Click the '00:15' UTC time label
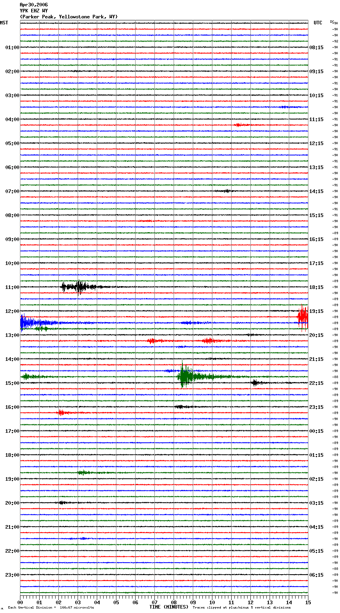Viewport: 340px width, 613px height. [316, 431]
